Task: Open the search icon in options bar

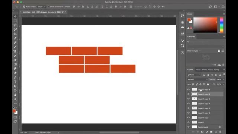Action: 210,7
